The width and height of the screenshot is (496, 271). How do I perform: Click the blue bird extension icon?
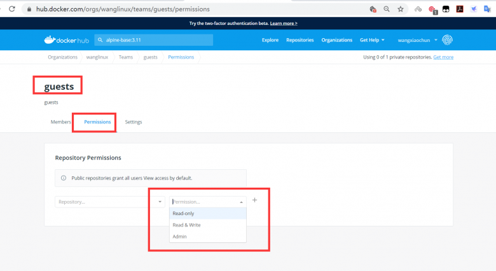pos(474,9)
